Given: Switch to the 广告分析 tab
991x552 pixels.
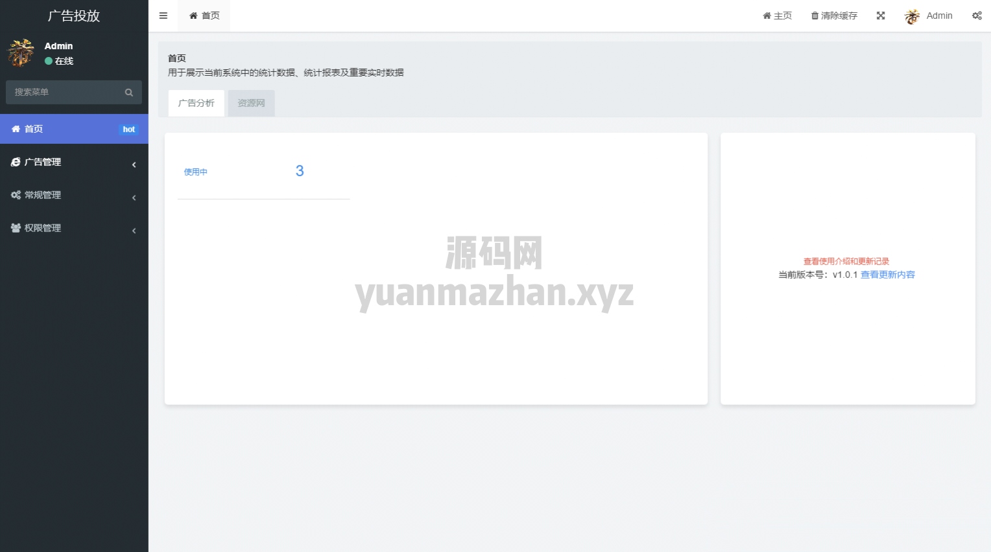Looking at the screenshot, I should [196, 103].
